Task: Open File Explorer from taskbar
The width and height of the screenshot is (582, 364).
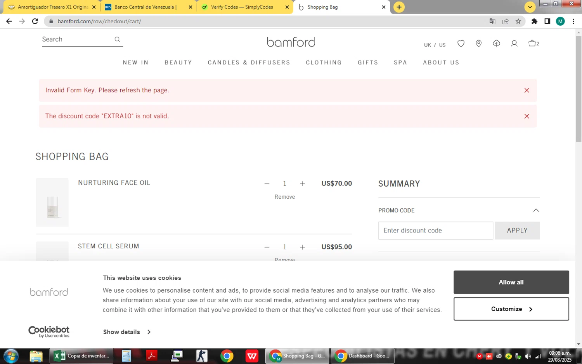Action: 36,356
